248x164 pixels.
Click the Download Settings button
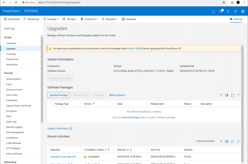coord(60,78)
